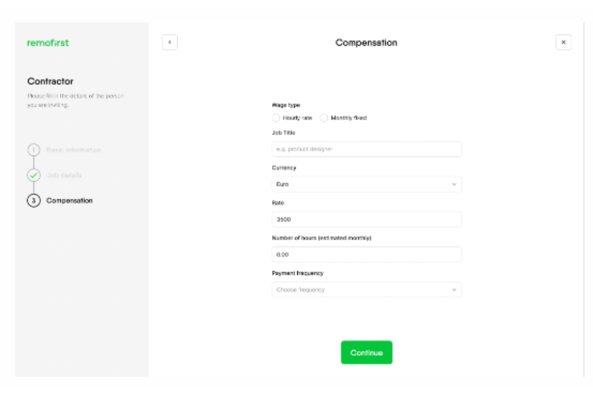593x395 pixels.
Task: Open the Currency dropdown showing Euro
Action: [x=367, y=184]
